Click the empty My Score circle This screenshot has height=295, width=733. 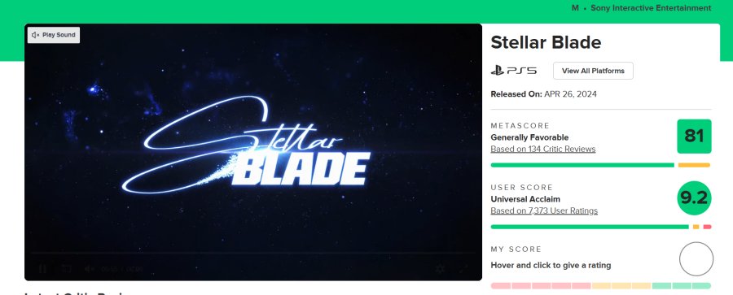click(x=696, y=259)
